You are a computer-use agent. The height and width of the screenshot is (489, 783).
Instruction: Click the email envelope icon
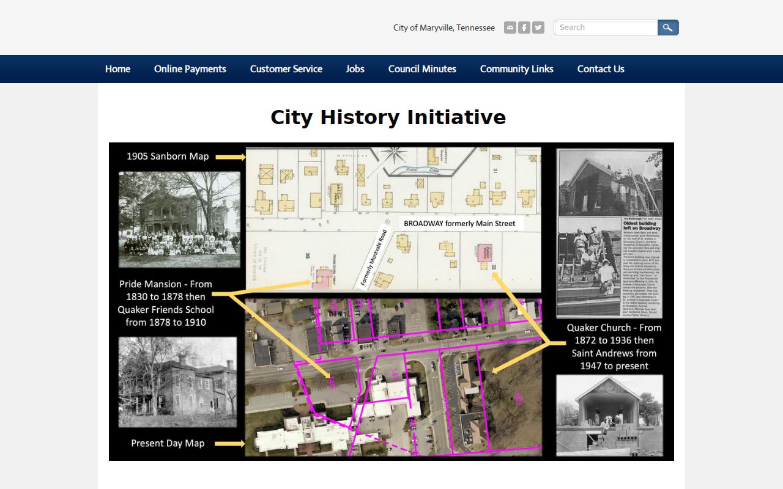[x=510, y=28]
